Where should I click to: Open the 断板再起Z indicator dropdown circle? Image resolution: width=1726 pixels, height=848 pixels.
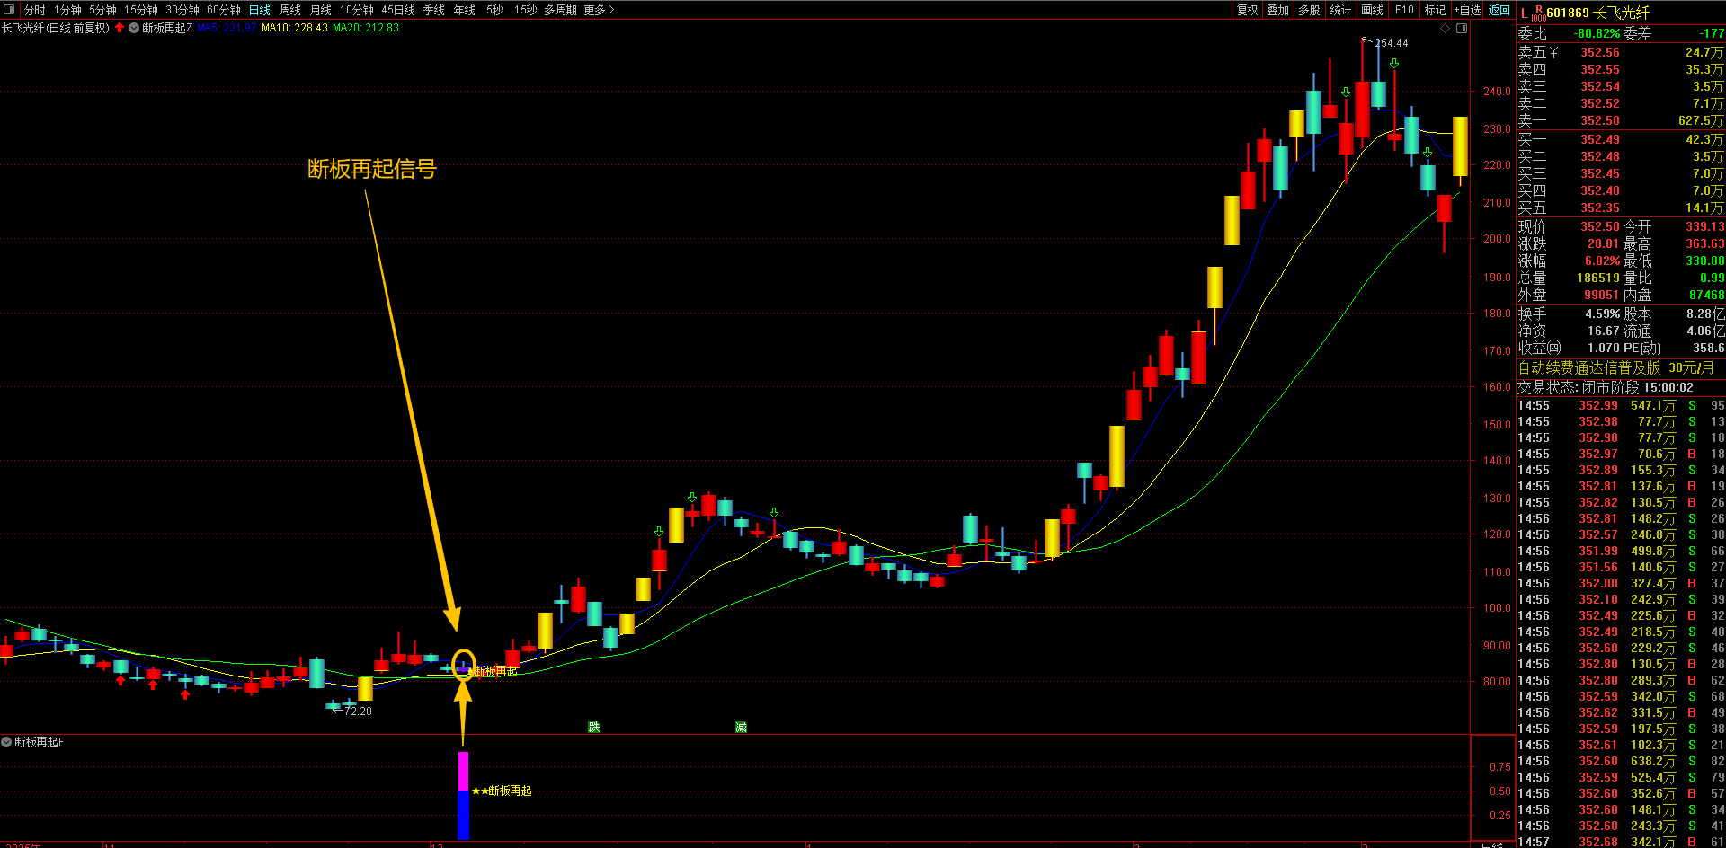(134, 28)
